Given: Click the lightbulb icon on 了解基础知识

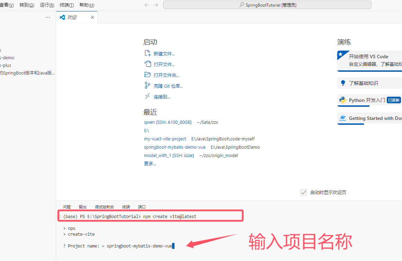Looking at the screenshot, I should pyautogui.click(x=343, y=83).
